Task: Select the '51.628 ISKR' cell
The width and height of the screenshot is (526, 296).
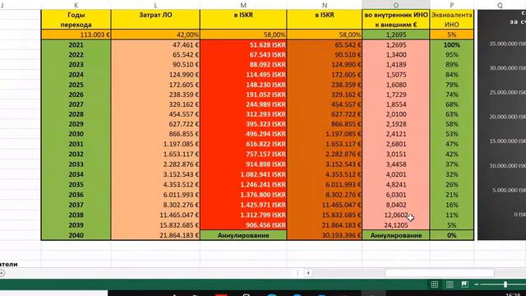Action: click(243, 44)
